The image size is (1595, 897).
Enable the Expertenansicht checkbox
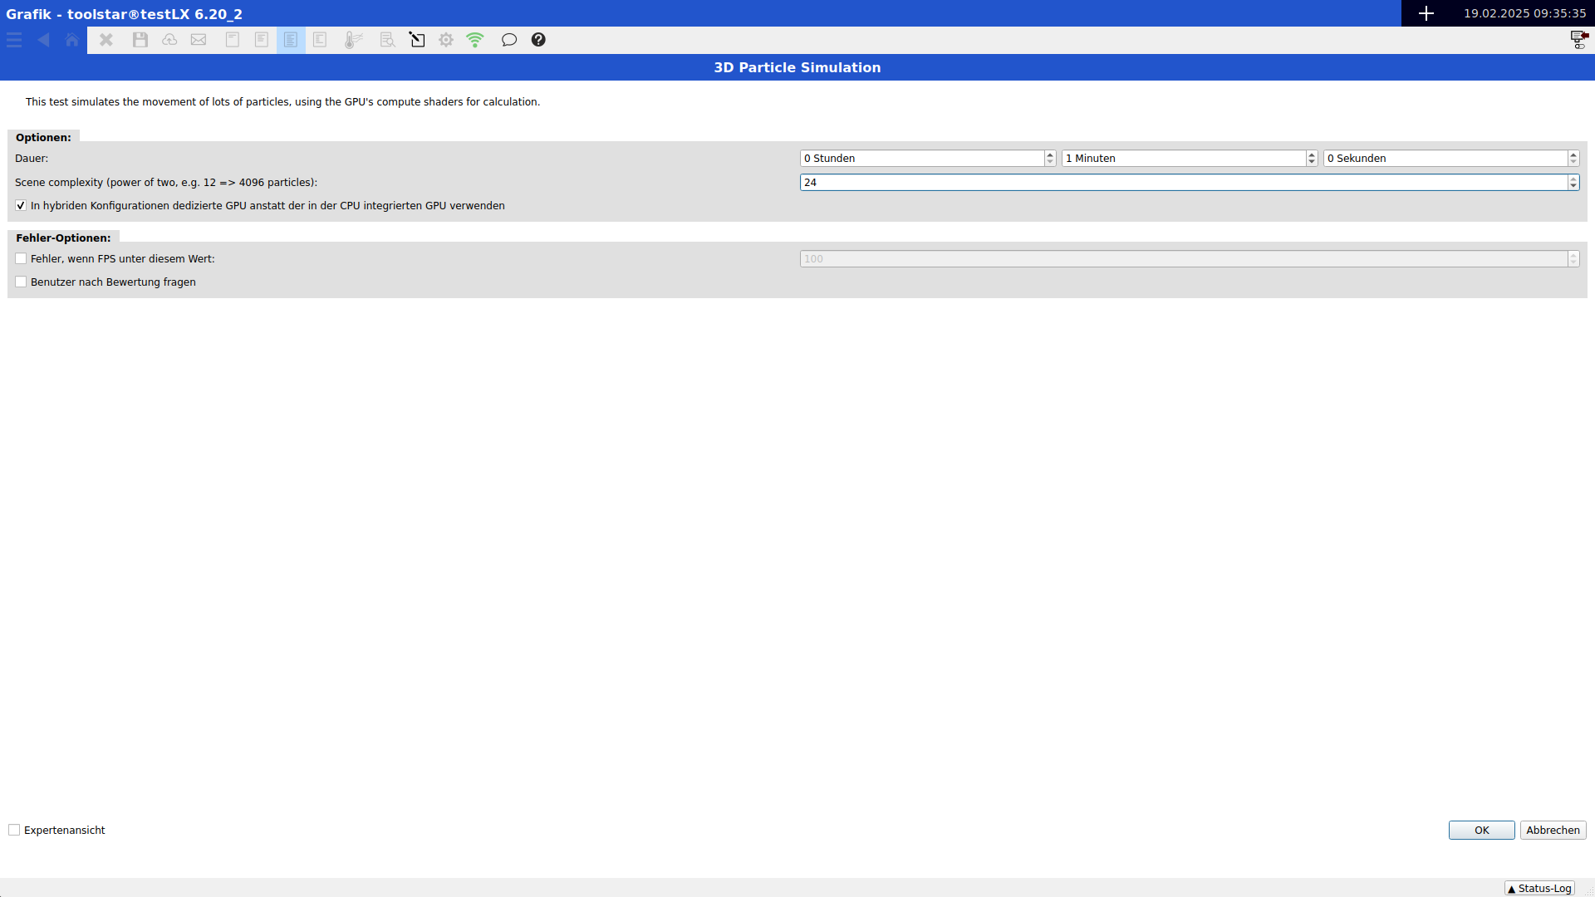14,831
